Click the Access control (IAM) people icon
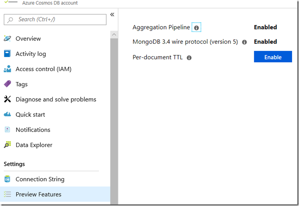 7,69
